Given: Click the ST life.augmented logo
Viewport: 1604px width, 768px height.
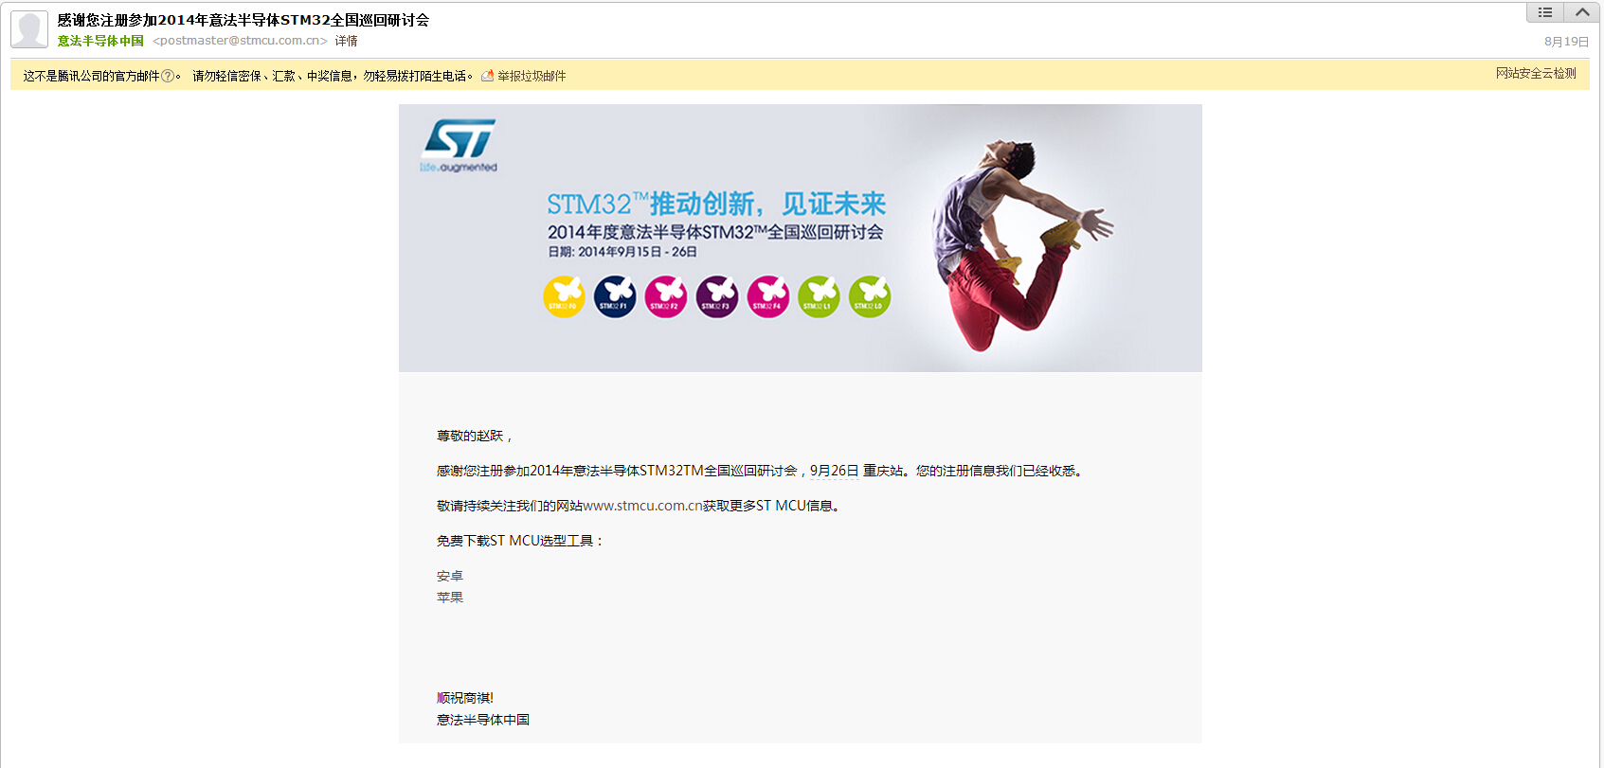Looking at the screenshot, I should 460,146.
